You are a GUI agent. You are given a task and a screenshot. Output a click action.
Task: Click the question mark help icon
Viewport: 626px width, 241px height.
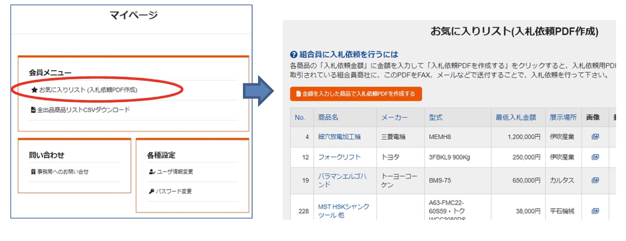pos(293,55)
